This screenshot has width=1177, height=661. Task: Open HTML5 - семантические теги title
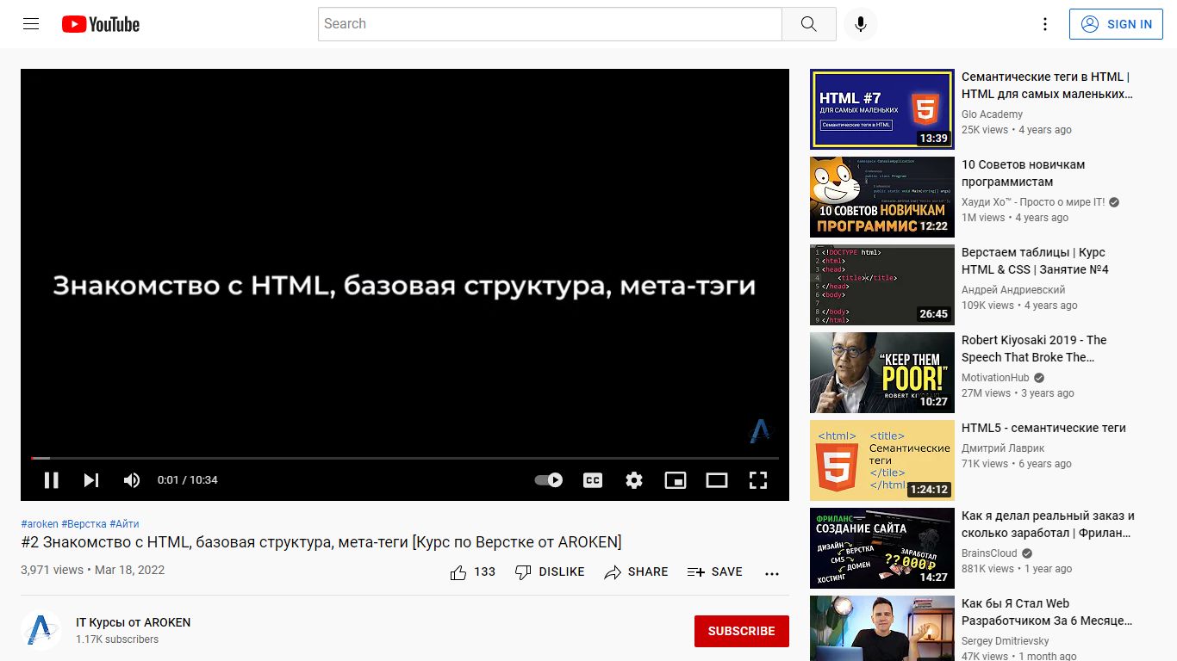[x=1043, y=428]
